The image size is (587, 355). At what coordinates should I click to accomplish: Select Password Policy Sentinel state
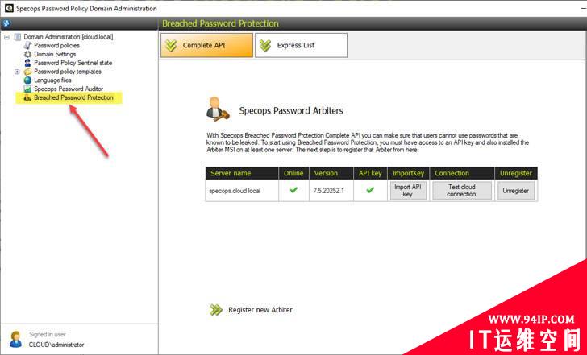[73, 63]
